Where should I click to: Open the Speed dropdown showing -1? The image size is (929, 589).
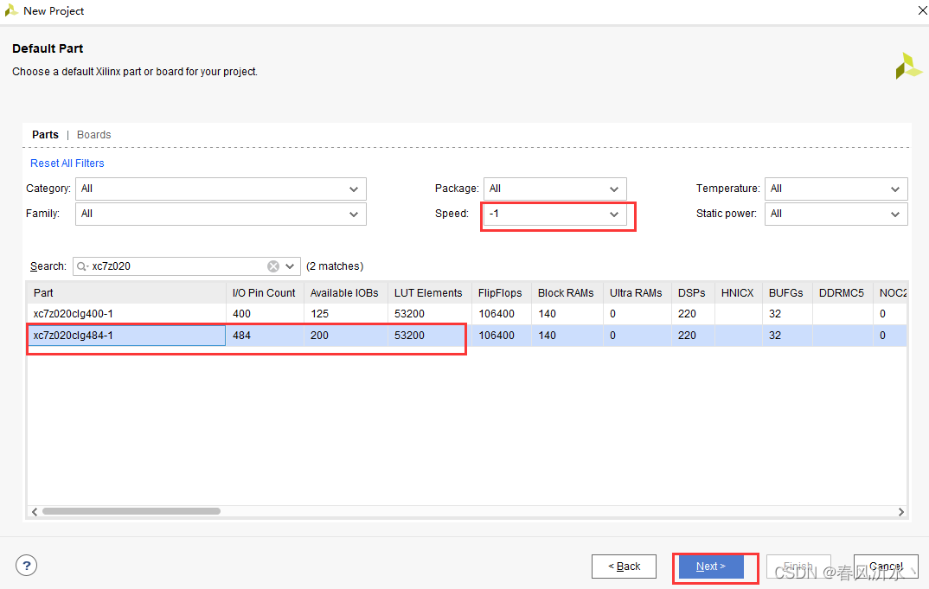pos(555,214)
